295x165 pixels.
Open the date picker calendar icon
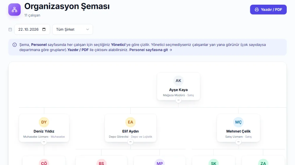[x=44, y=29]
